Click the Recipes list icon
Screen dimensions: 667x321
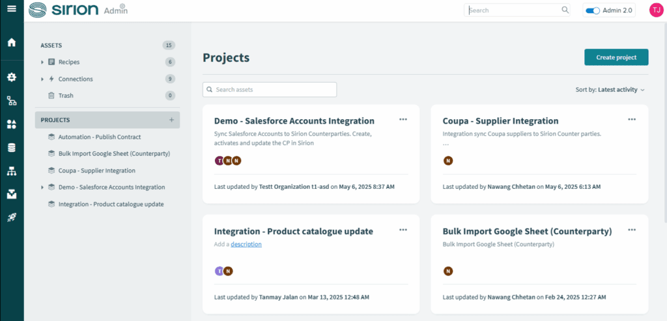(x=51, y=62)
